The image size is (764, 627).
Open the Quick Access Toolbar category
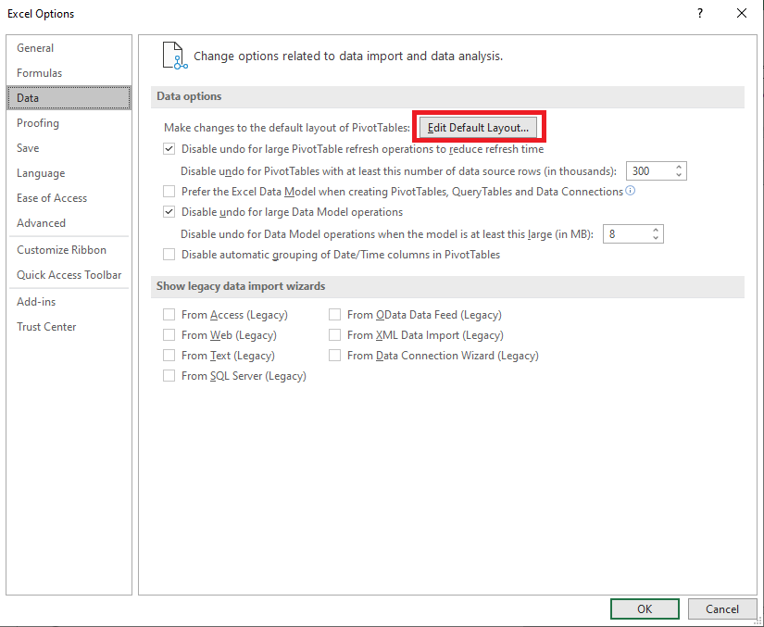pyautogui.click(x=69, y=275)
